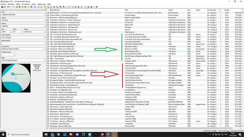Screen dimensions: 244x137
Task: Select all files toolbar icon
Action: pos(35,7)
